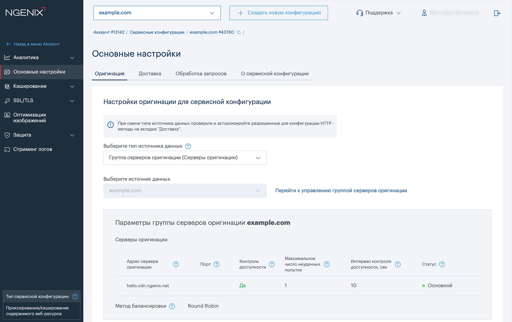Viewport: 512px width, 322px height.
Task: Open the data source type dropdown
Action: pos(185,158)
